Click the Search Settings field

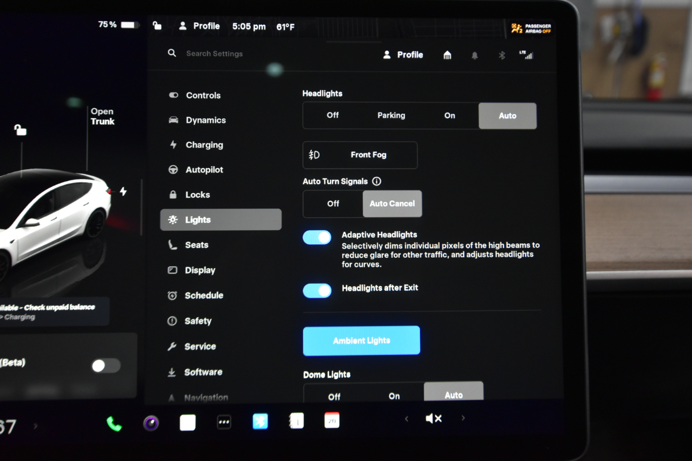pos(216,54)
